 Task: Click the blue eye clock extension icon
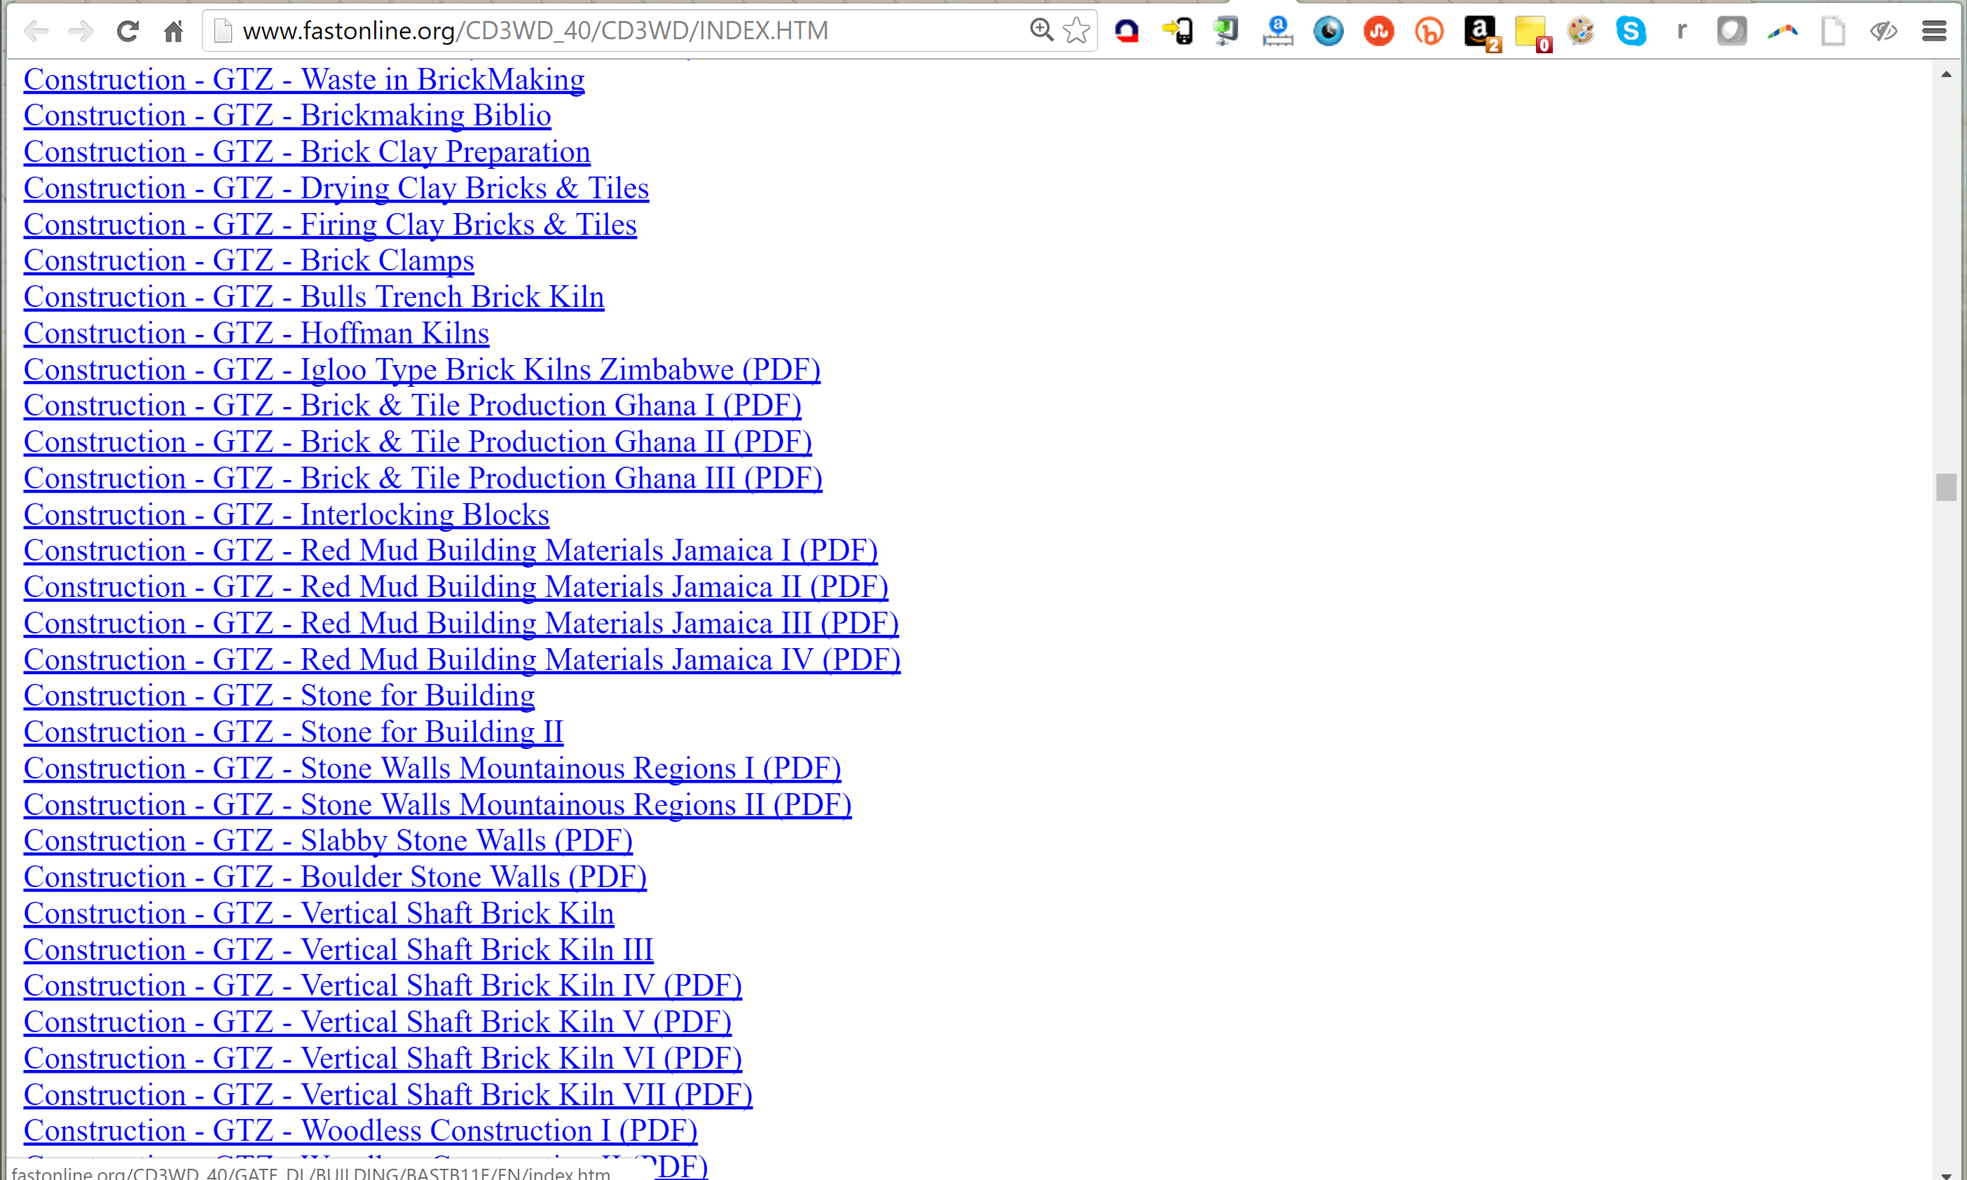(x=1328, y=31)
